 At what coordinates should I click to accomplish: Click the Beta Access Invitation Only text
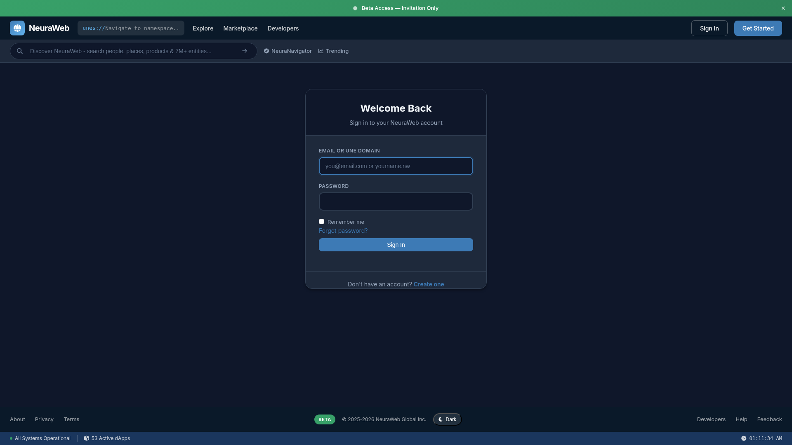click(400, 8)
